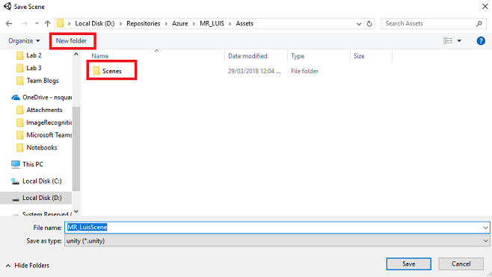The image size is (492, 277).
Task: Select System Reserved drive in sidebar
Action: pyautogui.click(x=42, y=214)
